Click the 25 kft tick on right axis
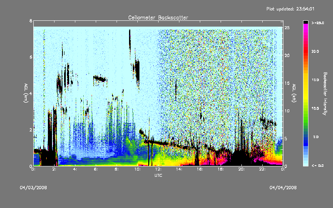The image size is (333, 208). click(287, 28)
